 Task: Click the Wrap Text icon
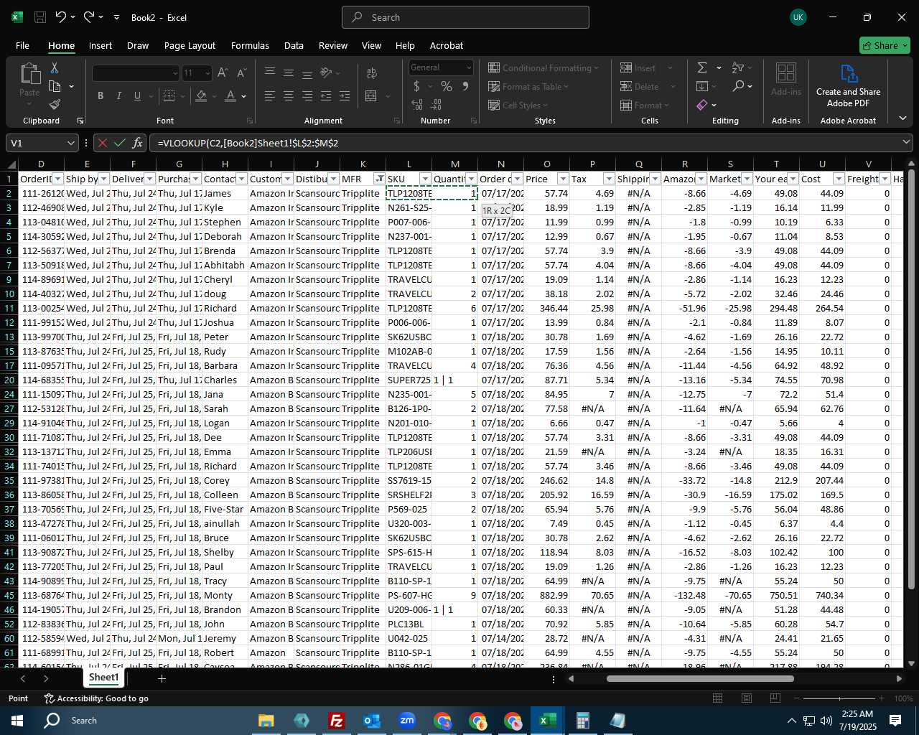pos(372,73)
